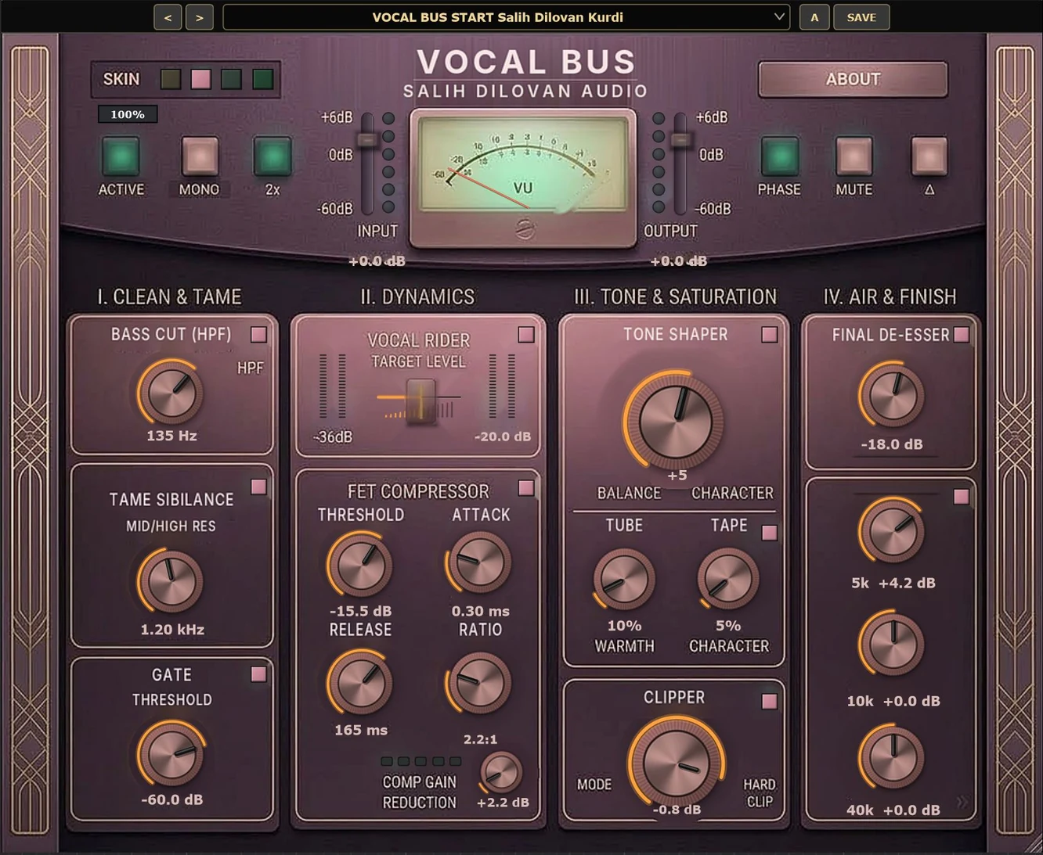This screenshot has width=1043, height=855.
Task: Enable the Final De-Esser section
Action: [962, 335]
